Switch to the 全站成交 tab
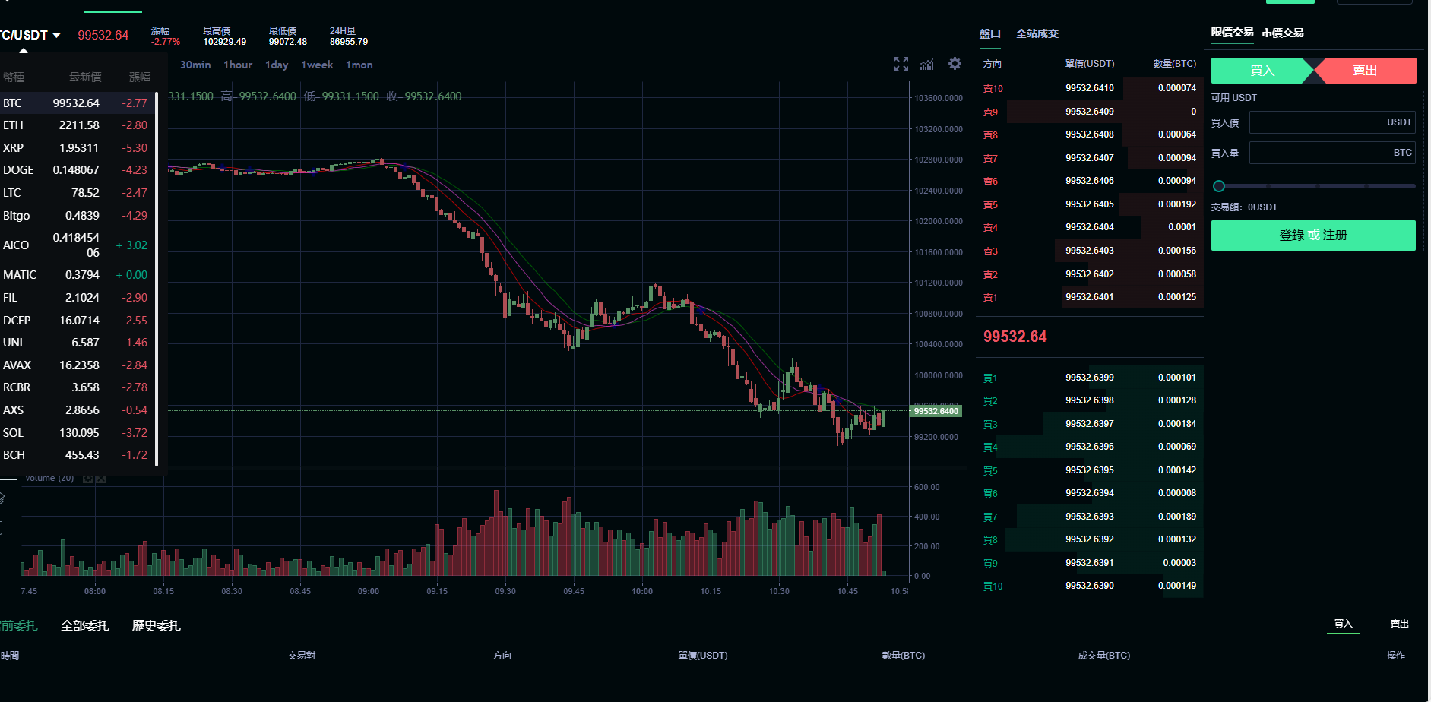Screen dimensions: 1431x702 (x=1037, y=33)
